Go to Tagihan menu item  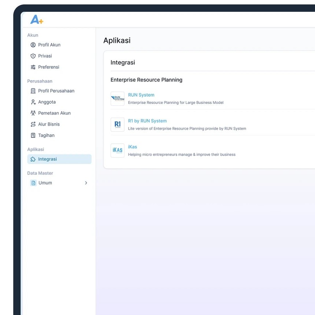point(46,136)
